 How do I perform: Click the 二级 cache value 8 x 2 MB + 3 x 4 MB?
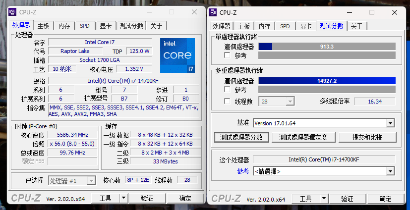coord(166,153)
